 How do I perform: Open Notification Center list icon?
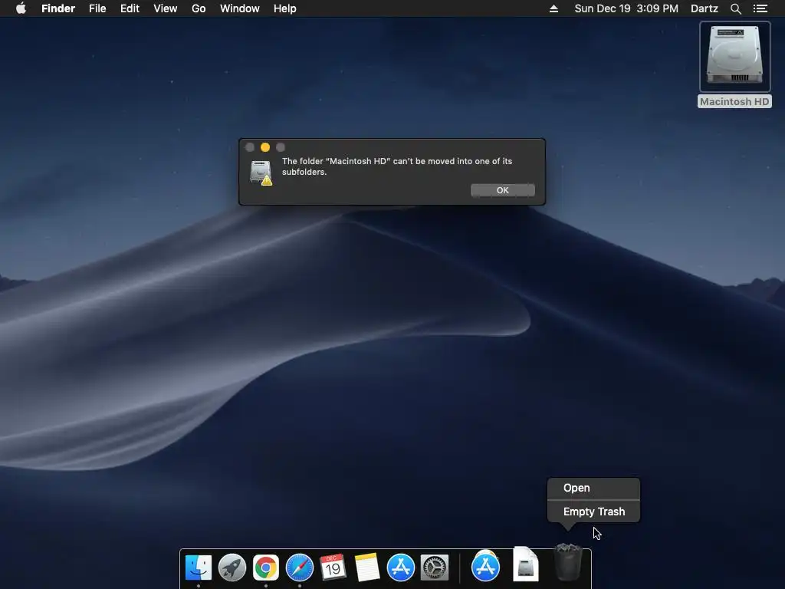760,8
